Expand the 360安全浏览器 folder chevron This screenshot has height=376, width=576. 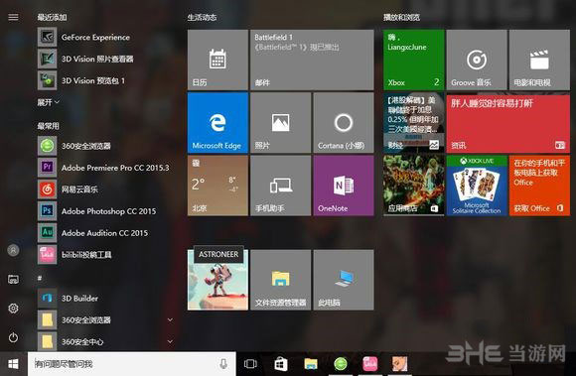[x=170, y=319]
